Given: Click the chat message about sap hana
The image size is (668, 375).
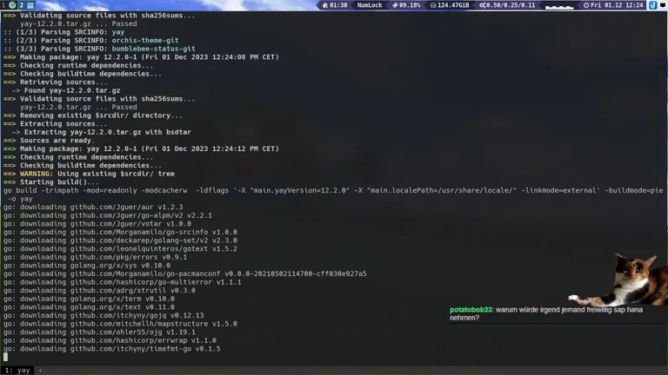Looking at the screenshot, I should point(546,313).
